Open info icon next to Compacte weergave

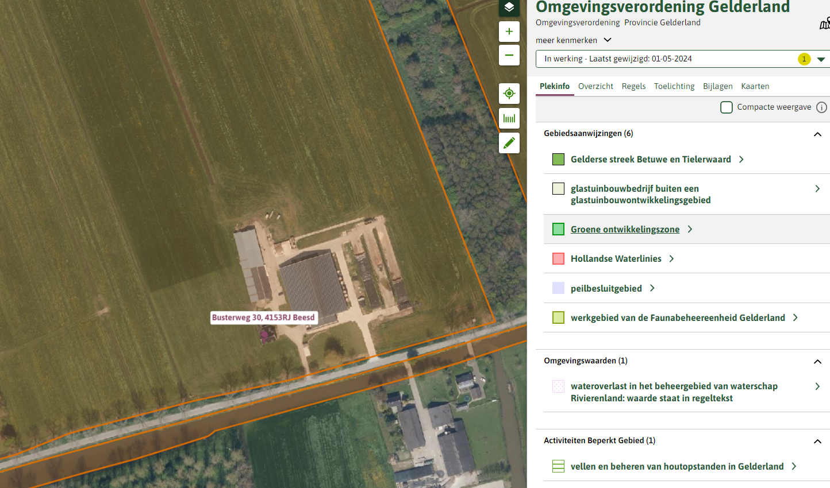[821, 107]
